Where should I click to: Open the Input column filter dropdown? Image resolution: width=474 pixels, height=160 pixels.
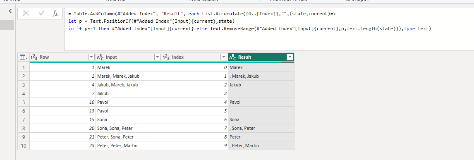coord(158,57)
